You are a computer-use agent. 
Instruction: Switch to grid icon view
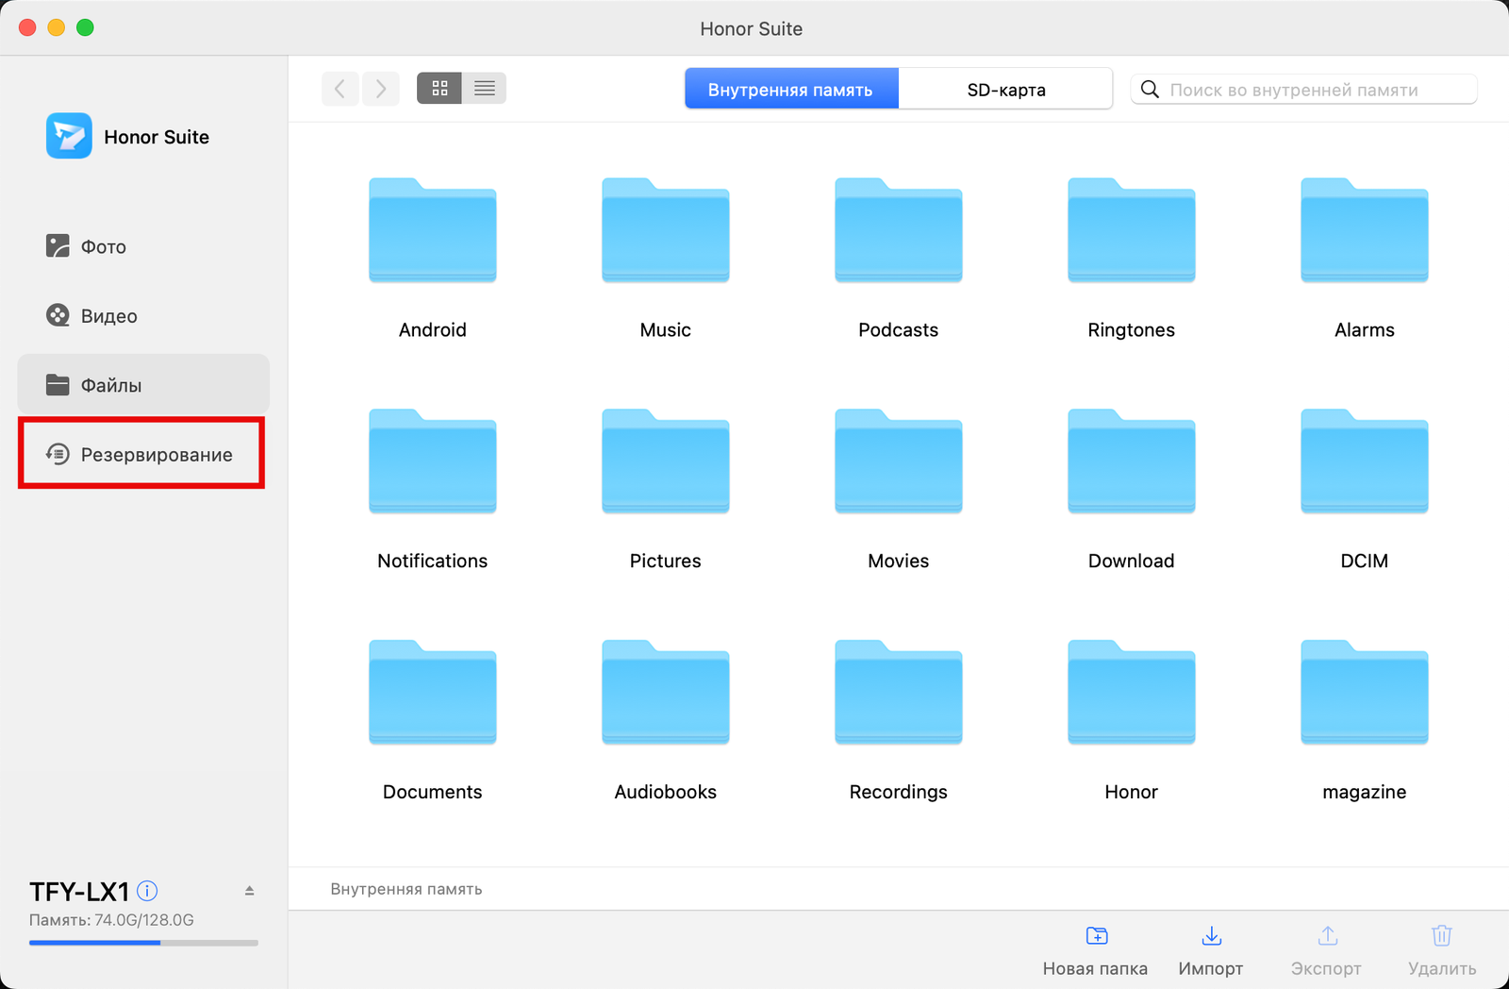click(x=439, y=88)
